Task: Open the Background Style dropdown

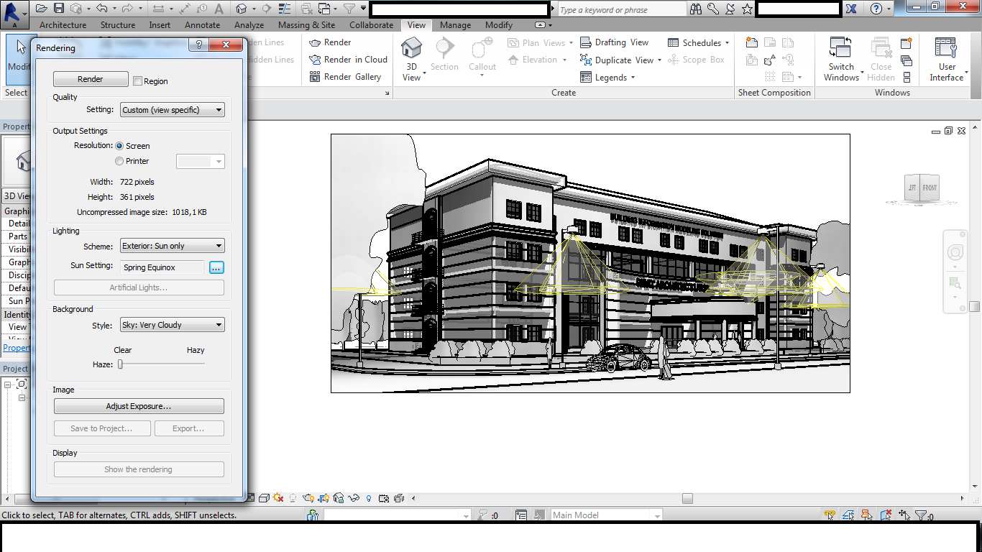Action: click(173, 325)
